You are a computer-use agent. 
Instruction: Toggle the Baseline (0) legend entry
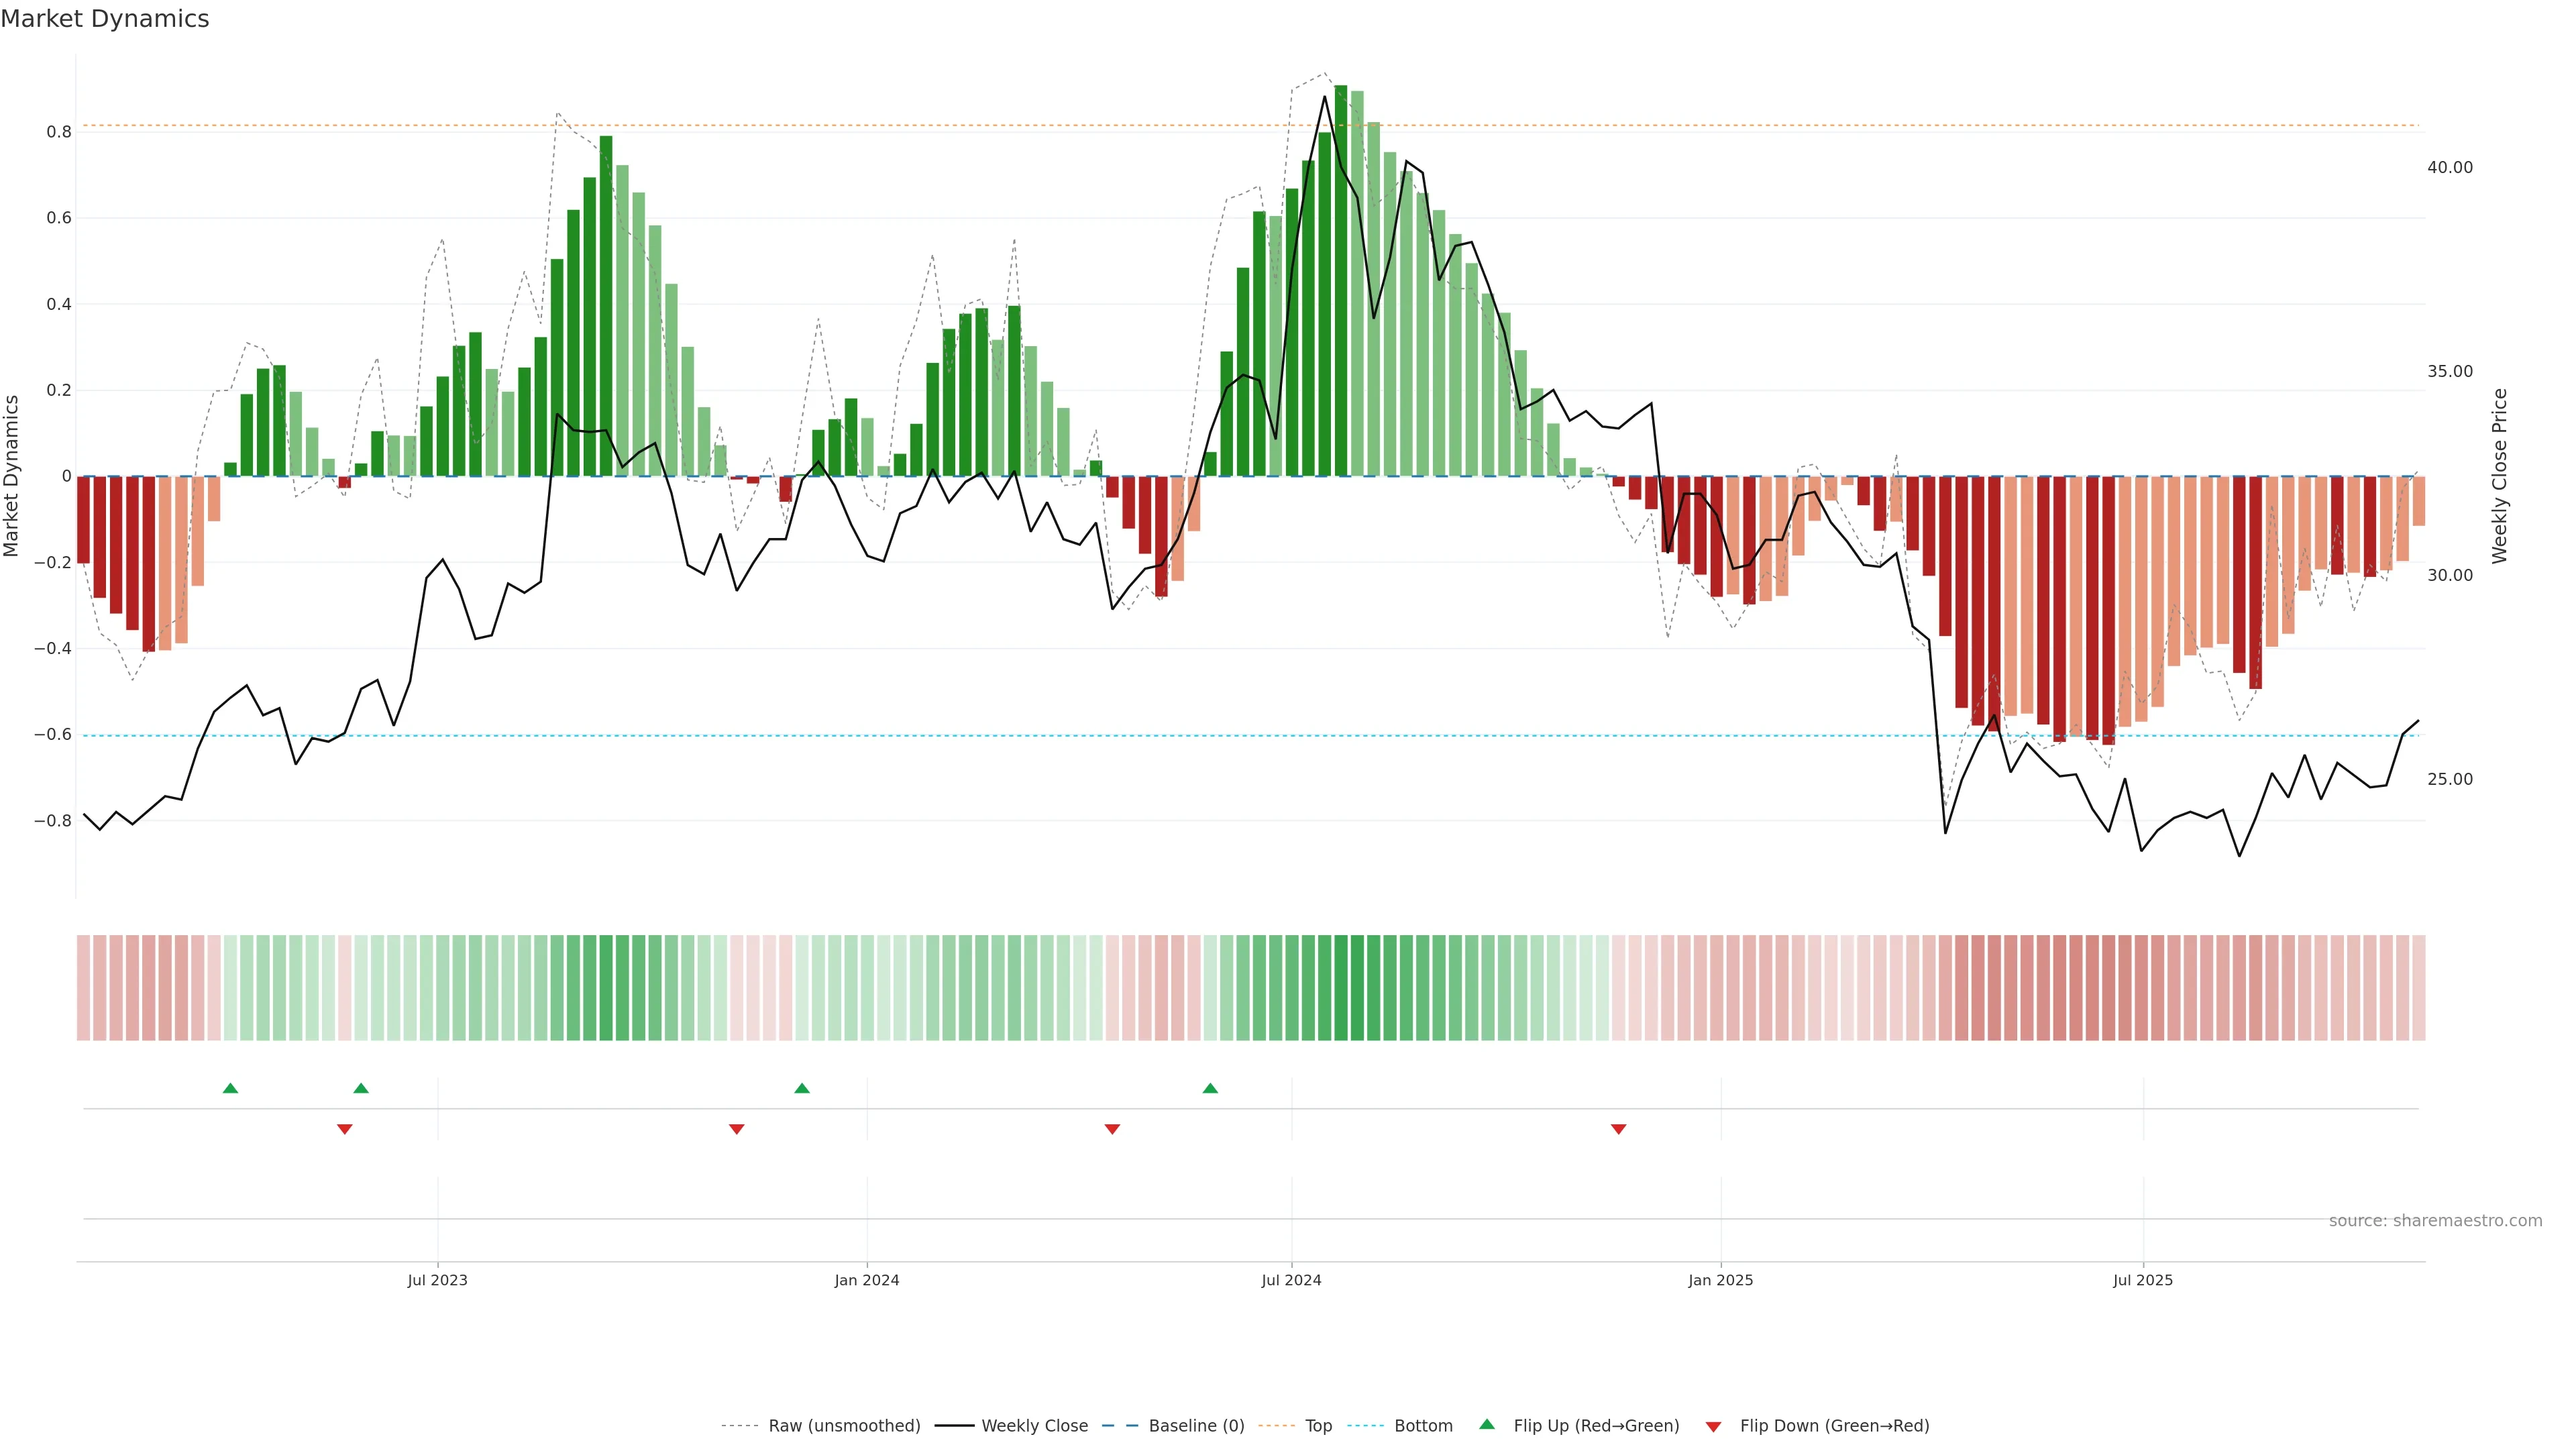click(x=1196, y=1426)
